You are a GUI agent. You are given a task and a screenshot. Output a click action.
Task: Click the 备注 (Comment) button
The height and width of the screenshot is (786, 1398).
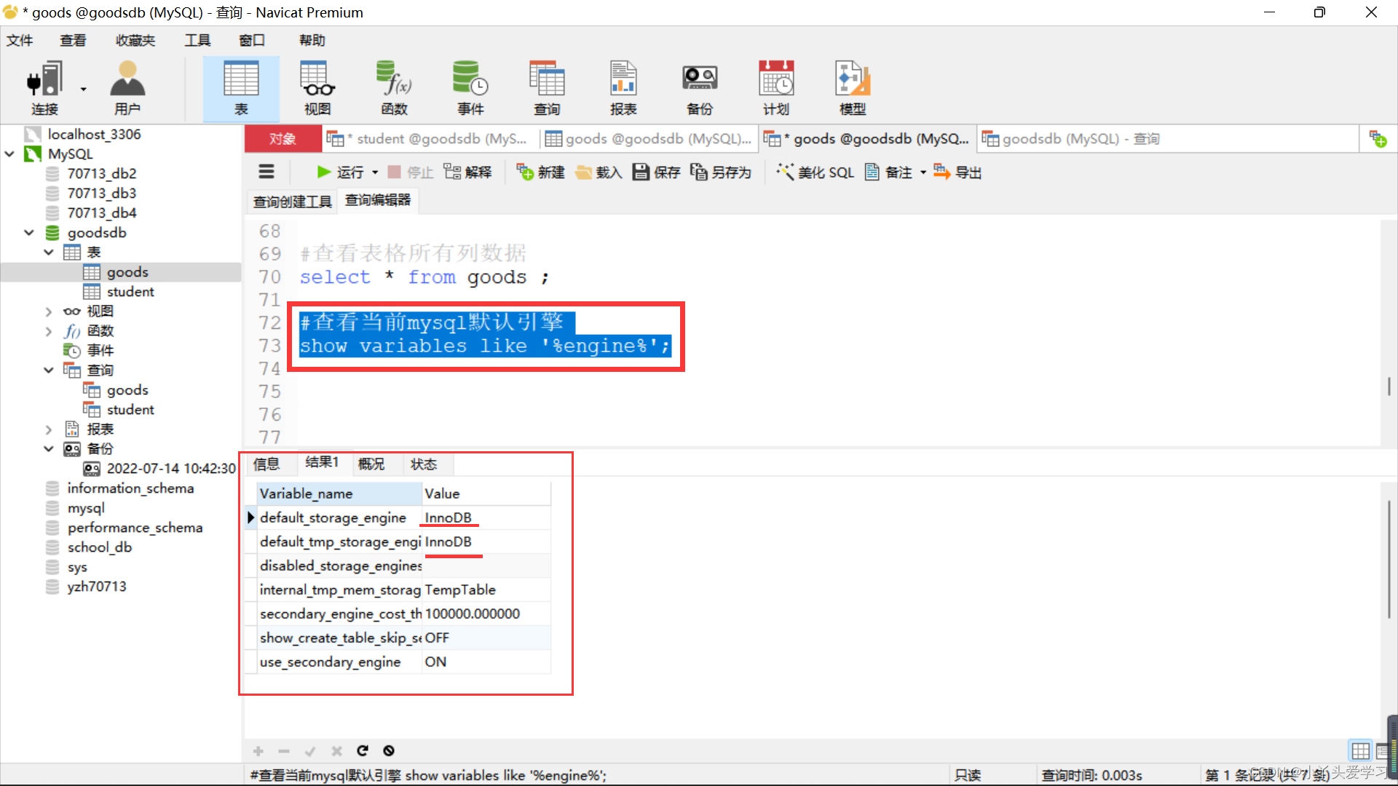coord(888,172)
